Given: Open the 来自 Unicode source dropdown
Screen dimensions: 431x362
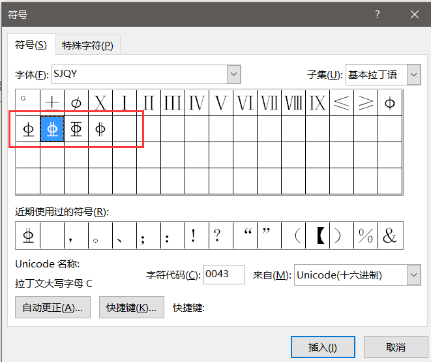Looking at the screenshot, I should pyautogui.click(x=413, y=275).
